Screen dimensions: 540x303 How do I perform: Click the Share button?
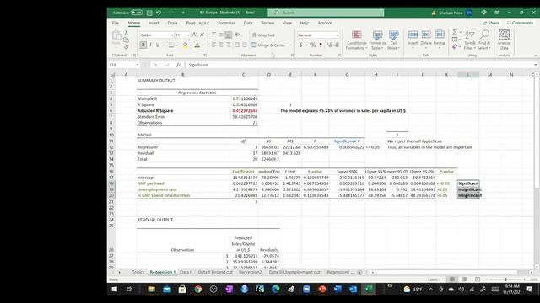tap(491, 23)
